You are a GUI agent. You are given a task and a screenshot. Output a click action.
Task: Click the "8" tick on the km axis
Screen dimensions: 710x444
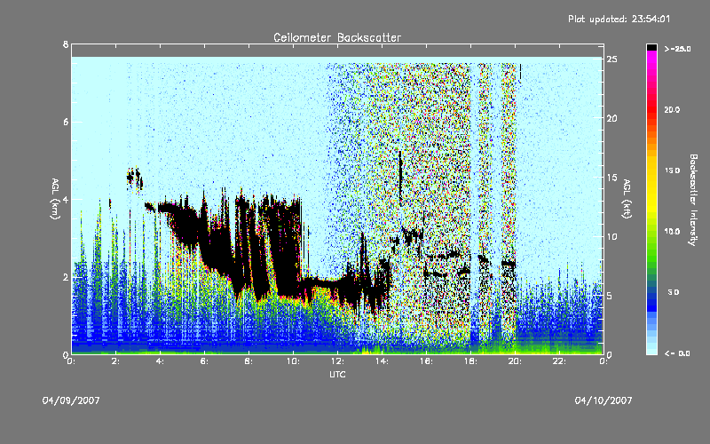(66, 44)
